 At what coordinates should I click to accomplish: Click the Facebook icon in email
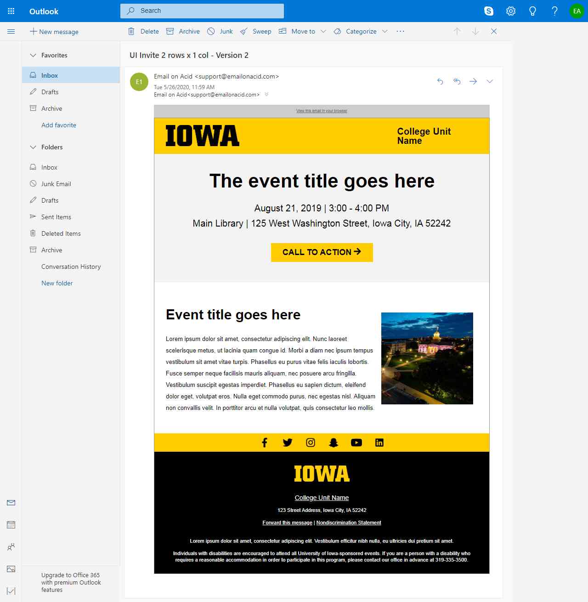click(x=265, y=443)
